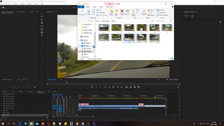This screenshot has height=126, width=224.
Task: Select the Selection tool in Premiere toolbar
Action: 42,14
